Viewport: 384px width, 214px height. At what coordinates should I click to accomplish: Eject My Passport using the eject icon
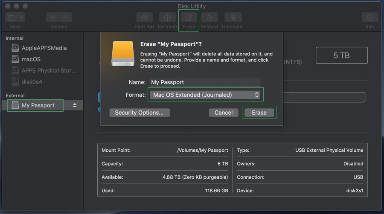[x=75, y=105]
